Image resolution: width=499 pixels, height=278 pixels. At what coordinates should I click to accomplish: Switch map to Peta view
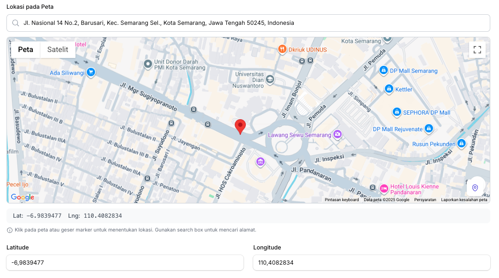coord(25,50)
